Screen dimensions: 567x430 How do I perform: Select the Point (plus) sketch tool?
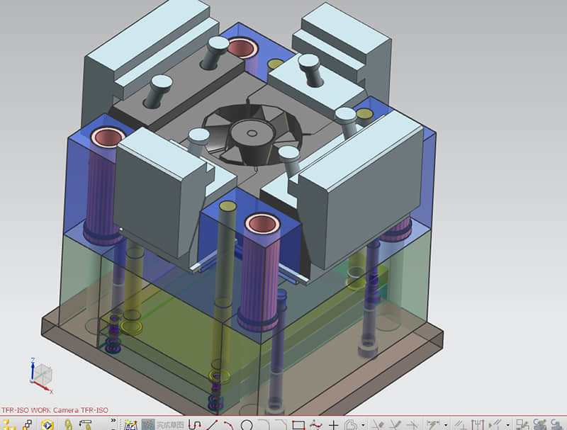pyautogui.click(x=333, y=425)
